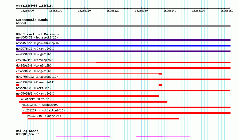Click ruler position 16266090
Screen dimensions: 238x140
point(27,11)
